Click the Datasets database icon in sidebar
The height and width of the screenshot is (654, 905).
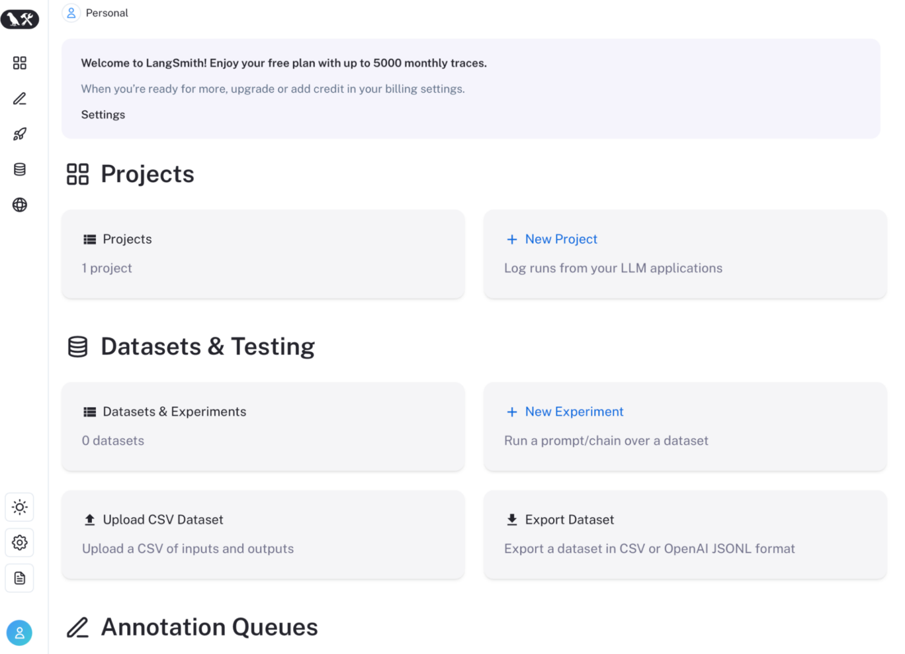click(x=19, y=169)
